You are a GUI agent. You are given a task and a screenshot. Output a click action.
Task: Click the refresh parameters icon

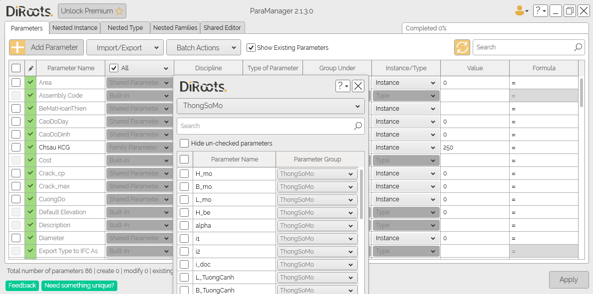462,47
